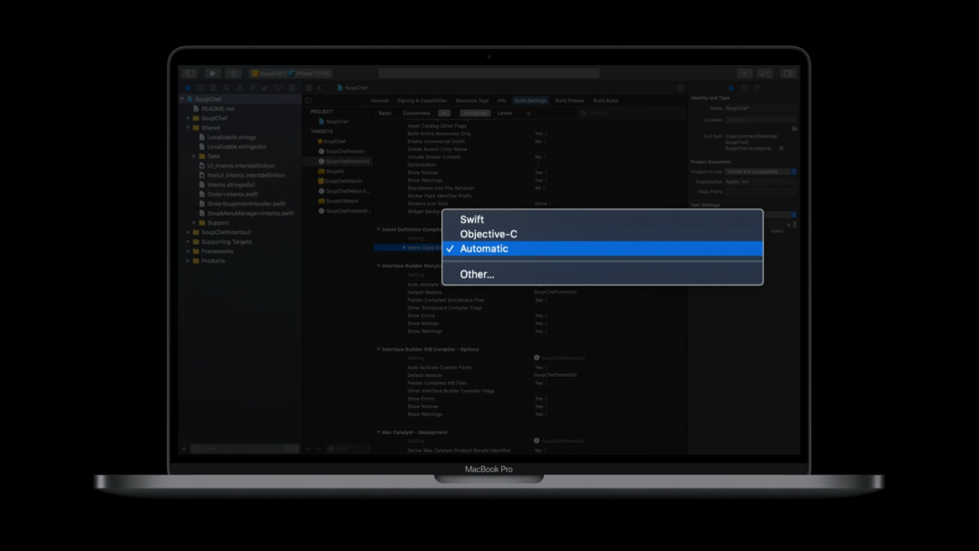
Task: Click the Class Prefix field
Action: tap(761, 191)
